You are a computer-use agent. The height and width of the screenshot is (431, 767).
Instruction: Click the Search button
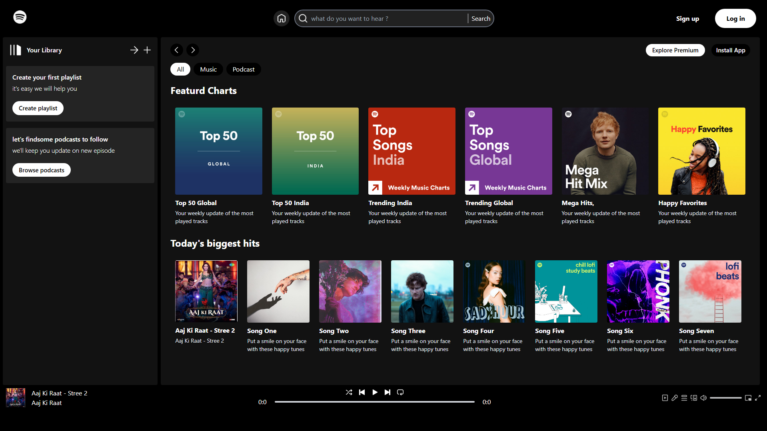(x=481, y=18)
